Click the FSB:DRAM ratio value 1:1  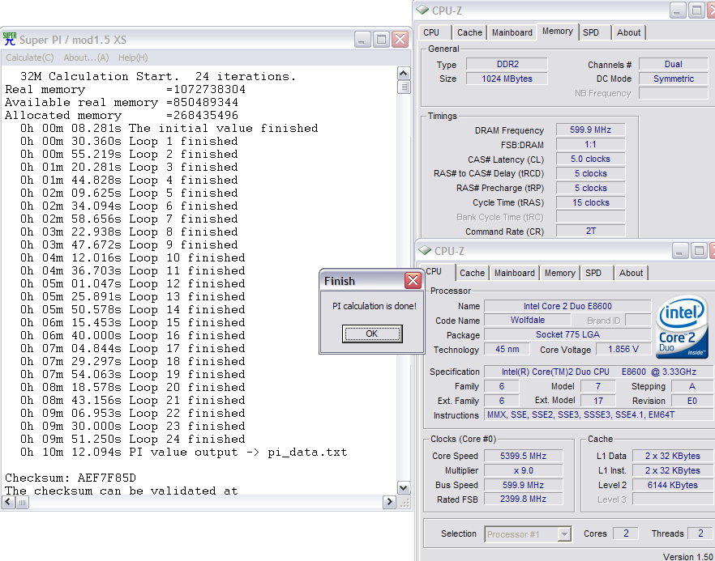coord(590,144)
